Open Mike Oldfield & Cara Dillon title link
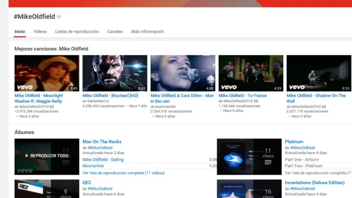This screenshot has height=198, width=352. coord(182,98)
